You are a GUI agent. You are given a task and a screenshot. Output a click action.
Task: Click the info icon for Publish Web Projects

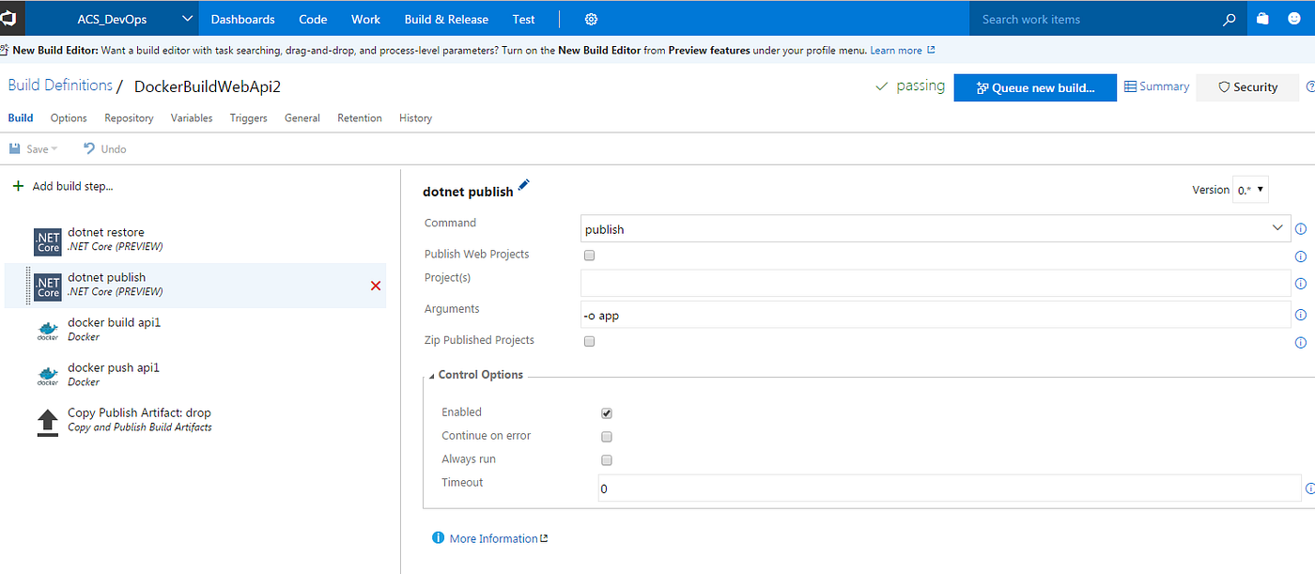(1301, 256)
